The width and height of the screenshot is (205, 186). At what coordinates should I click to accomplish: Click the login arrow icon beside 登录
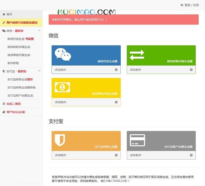pyautogui.click(x=182, y=5)
